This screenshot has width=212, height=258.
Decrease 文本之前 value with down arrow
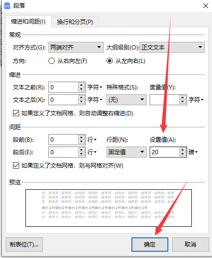point(82,89)
